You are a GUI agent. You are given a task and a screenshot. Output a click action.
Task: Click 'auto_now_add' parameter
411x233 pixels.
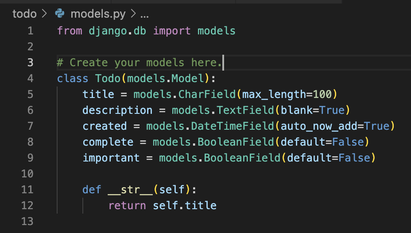[x=319, y=127]
